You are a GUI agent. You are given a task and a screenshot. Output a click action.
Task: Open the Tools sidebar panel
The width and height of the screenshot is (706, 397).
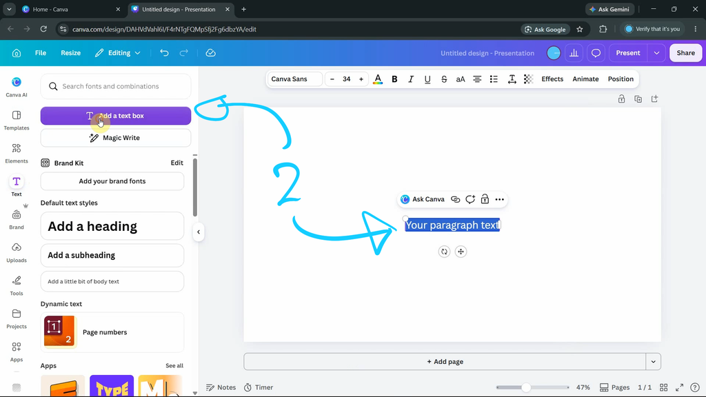[x=17, y=285]
